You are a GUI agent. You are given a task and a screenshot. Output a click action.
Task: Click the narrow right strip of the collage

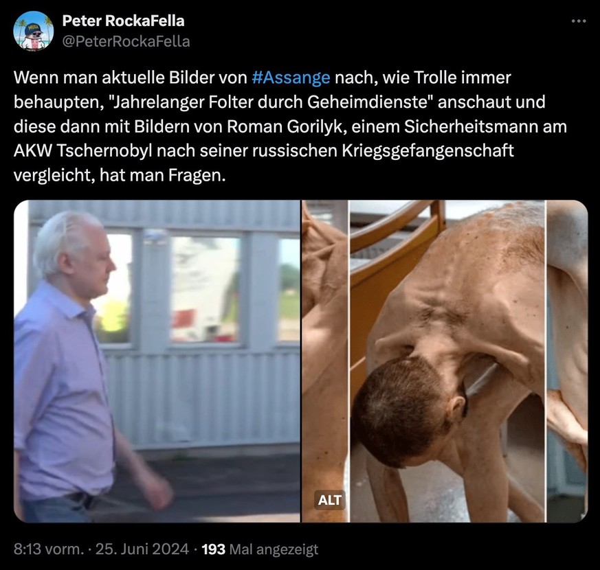(567, 361)
